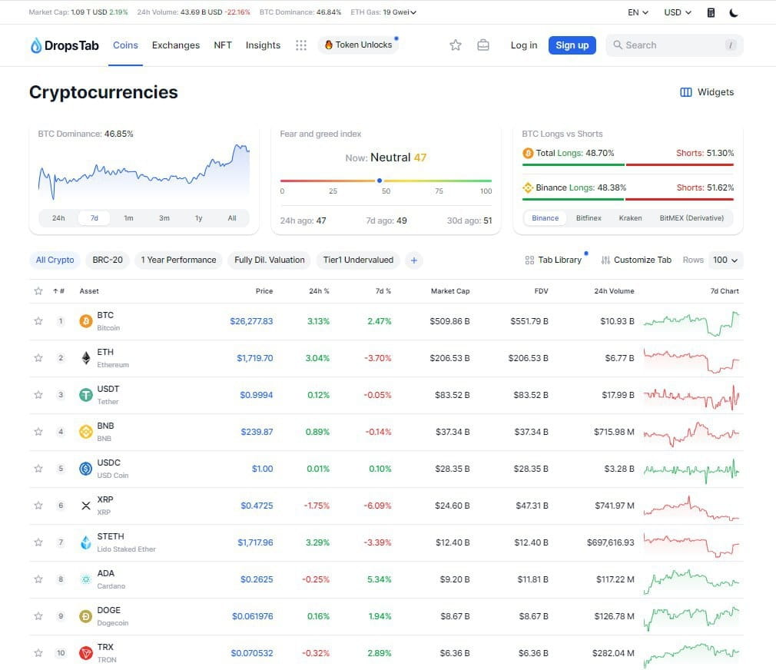Image resolution: width=776 pixels, height=670 pixels.
Task: Open the USD currency dropdown
Action: 678,12
